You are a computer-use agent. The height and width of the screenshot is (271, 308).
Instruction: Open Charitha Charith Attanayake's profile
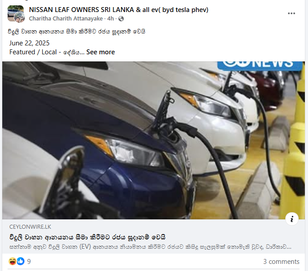pos(66,18)
